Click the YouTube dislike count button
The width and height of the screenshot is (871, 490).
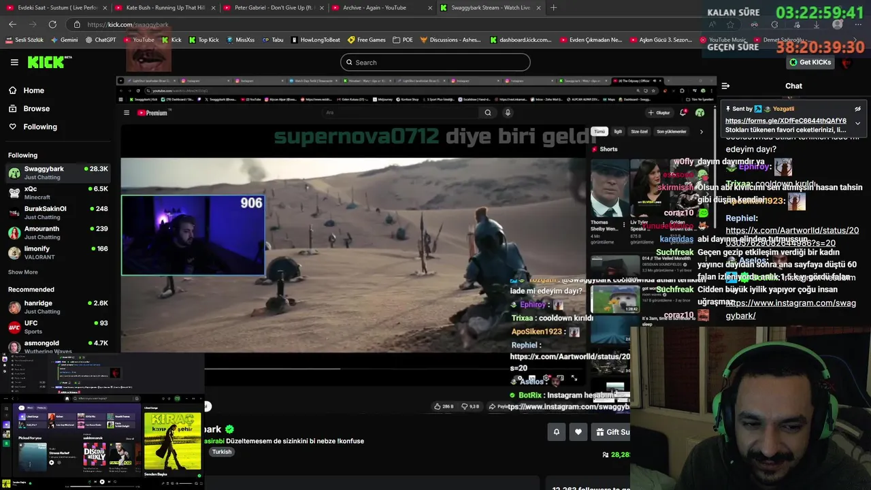click(x=471, y=406)
